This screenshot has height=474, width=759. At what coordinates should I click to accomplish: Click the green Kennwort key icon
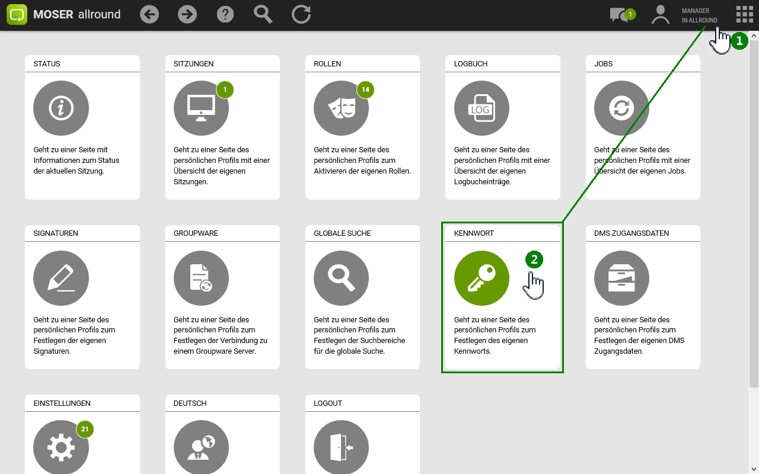(x=481, y=278)
